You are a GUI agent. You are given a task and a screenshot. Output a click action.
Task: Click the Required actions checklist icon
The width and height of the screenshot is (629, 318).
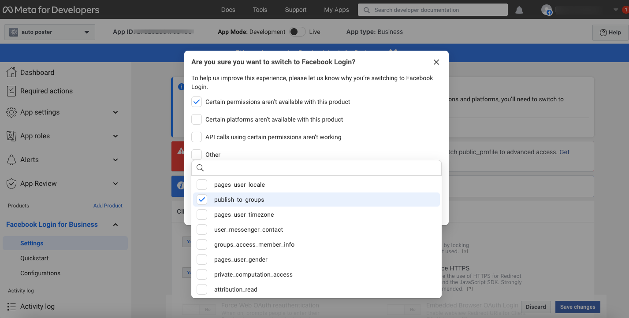[11, 91]
